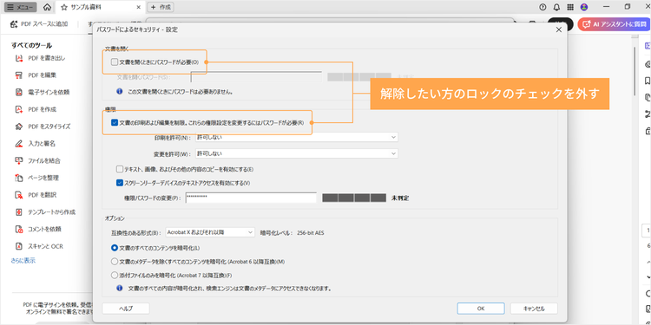Close the パスワードによるセキュリティ dialog
Screen dimensions: 651x325
[x=558, y=29]
